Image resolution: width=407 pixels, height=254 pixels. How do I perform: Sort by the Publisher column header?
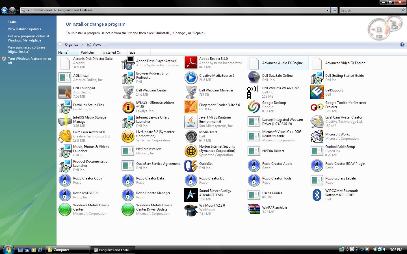[90, 52]
